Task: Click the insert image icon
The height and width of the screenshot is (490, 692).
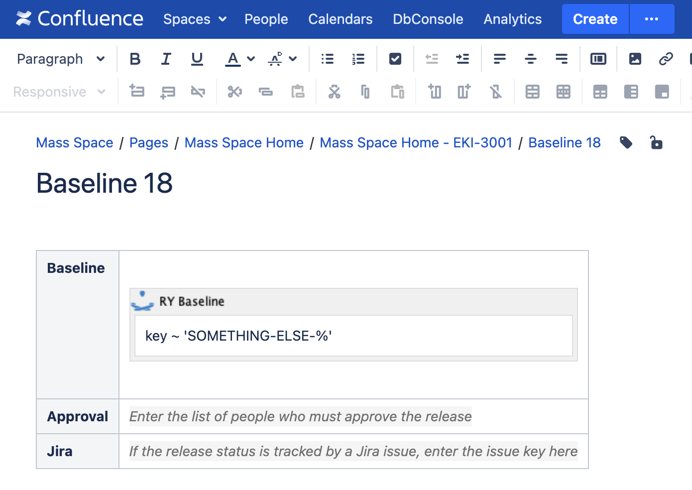Action: 635,59
